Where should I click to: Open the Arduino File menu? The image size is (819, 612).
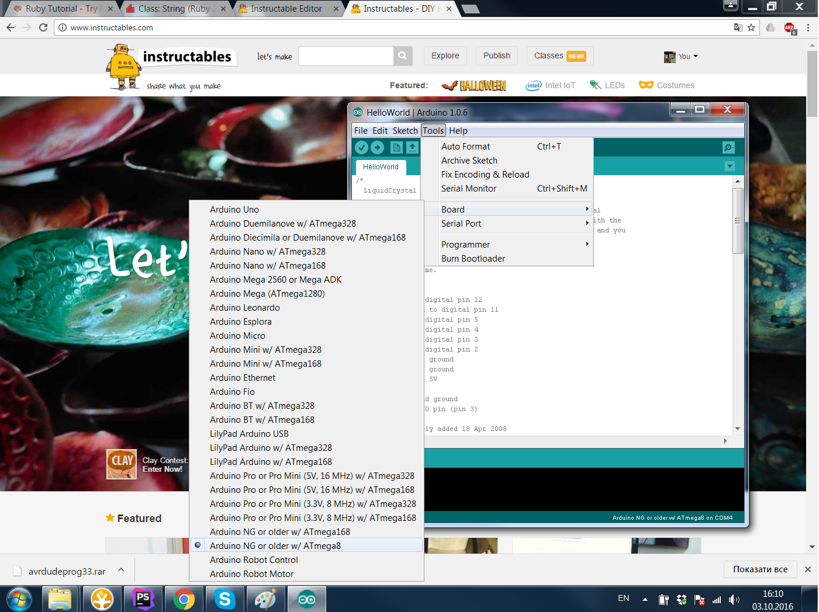click(361, 130)
